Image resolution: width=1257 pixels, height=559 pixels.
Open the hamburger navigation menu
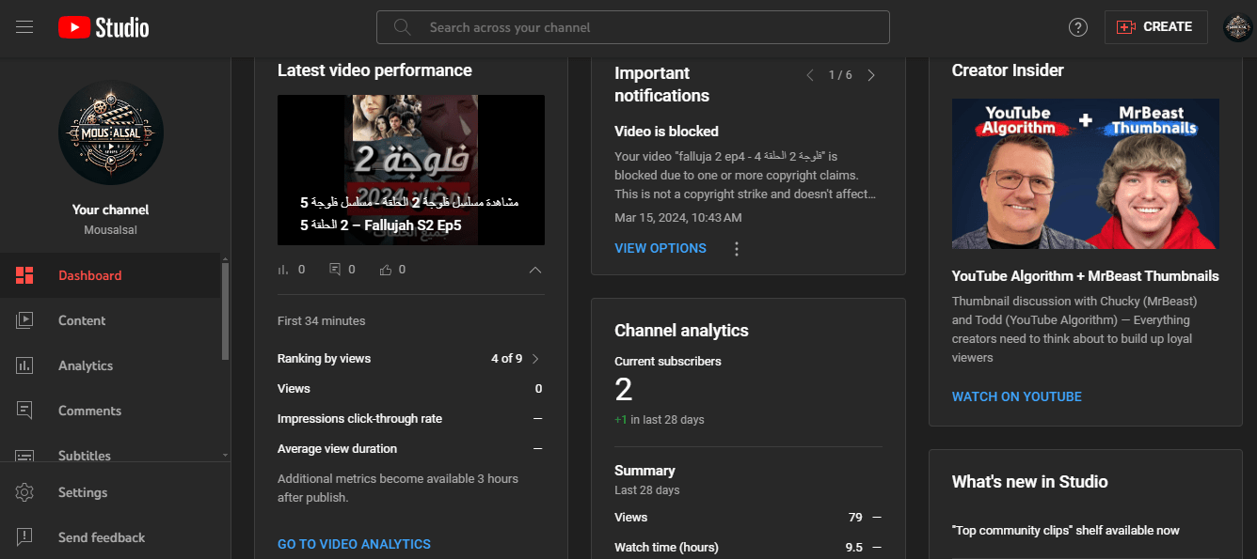[24, 27]
